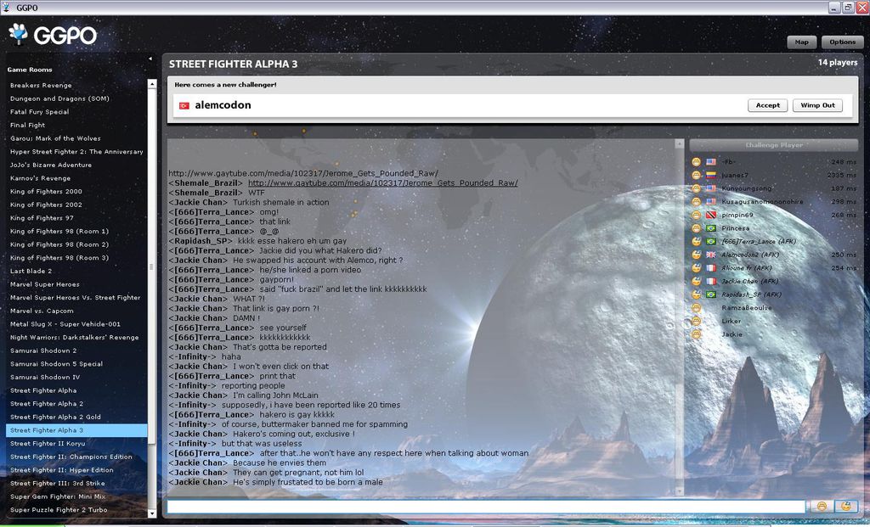Image resolution: width=870 pixels, height=527 pixels.
Task: Click the Brazil flag beside Princesa
Action: click(711, 228)
